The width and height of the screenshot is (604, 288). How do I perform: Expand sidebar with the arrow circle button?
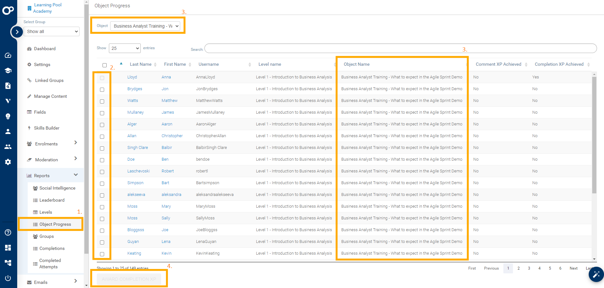pyautogui.click(x=17, y=32)
